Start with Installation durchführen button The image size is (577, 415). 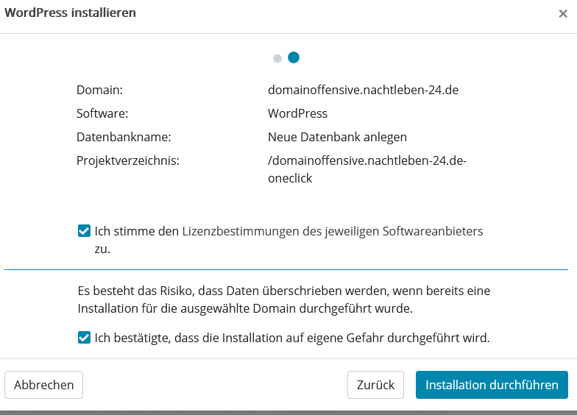492,385
